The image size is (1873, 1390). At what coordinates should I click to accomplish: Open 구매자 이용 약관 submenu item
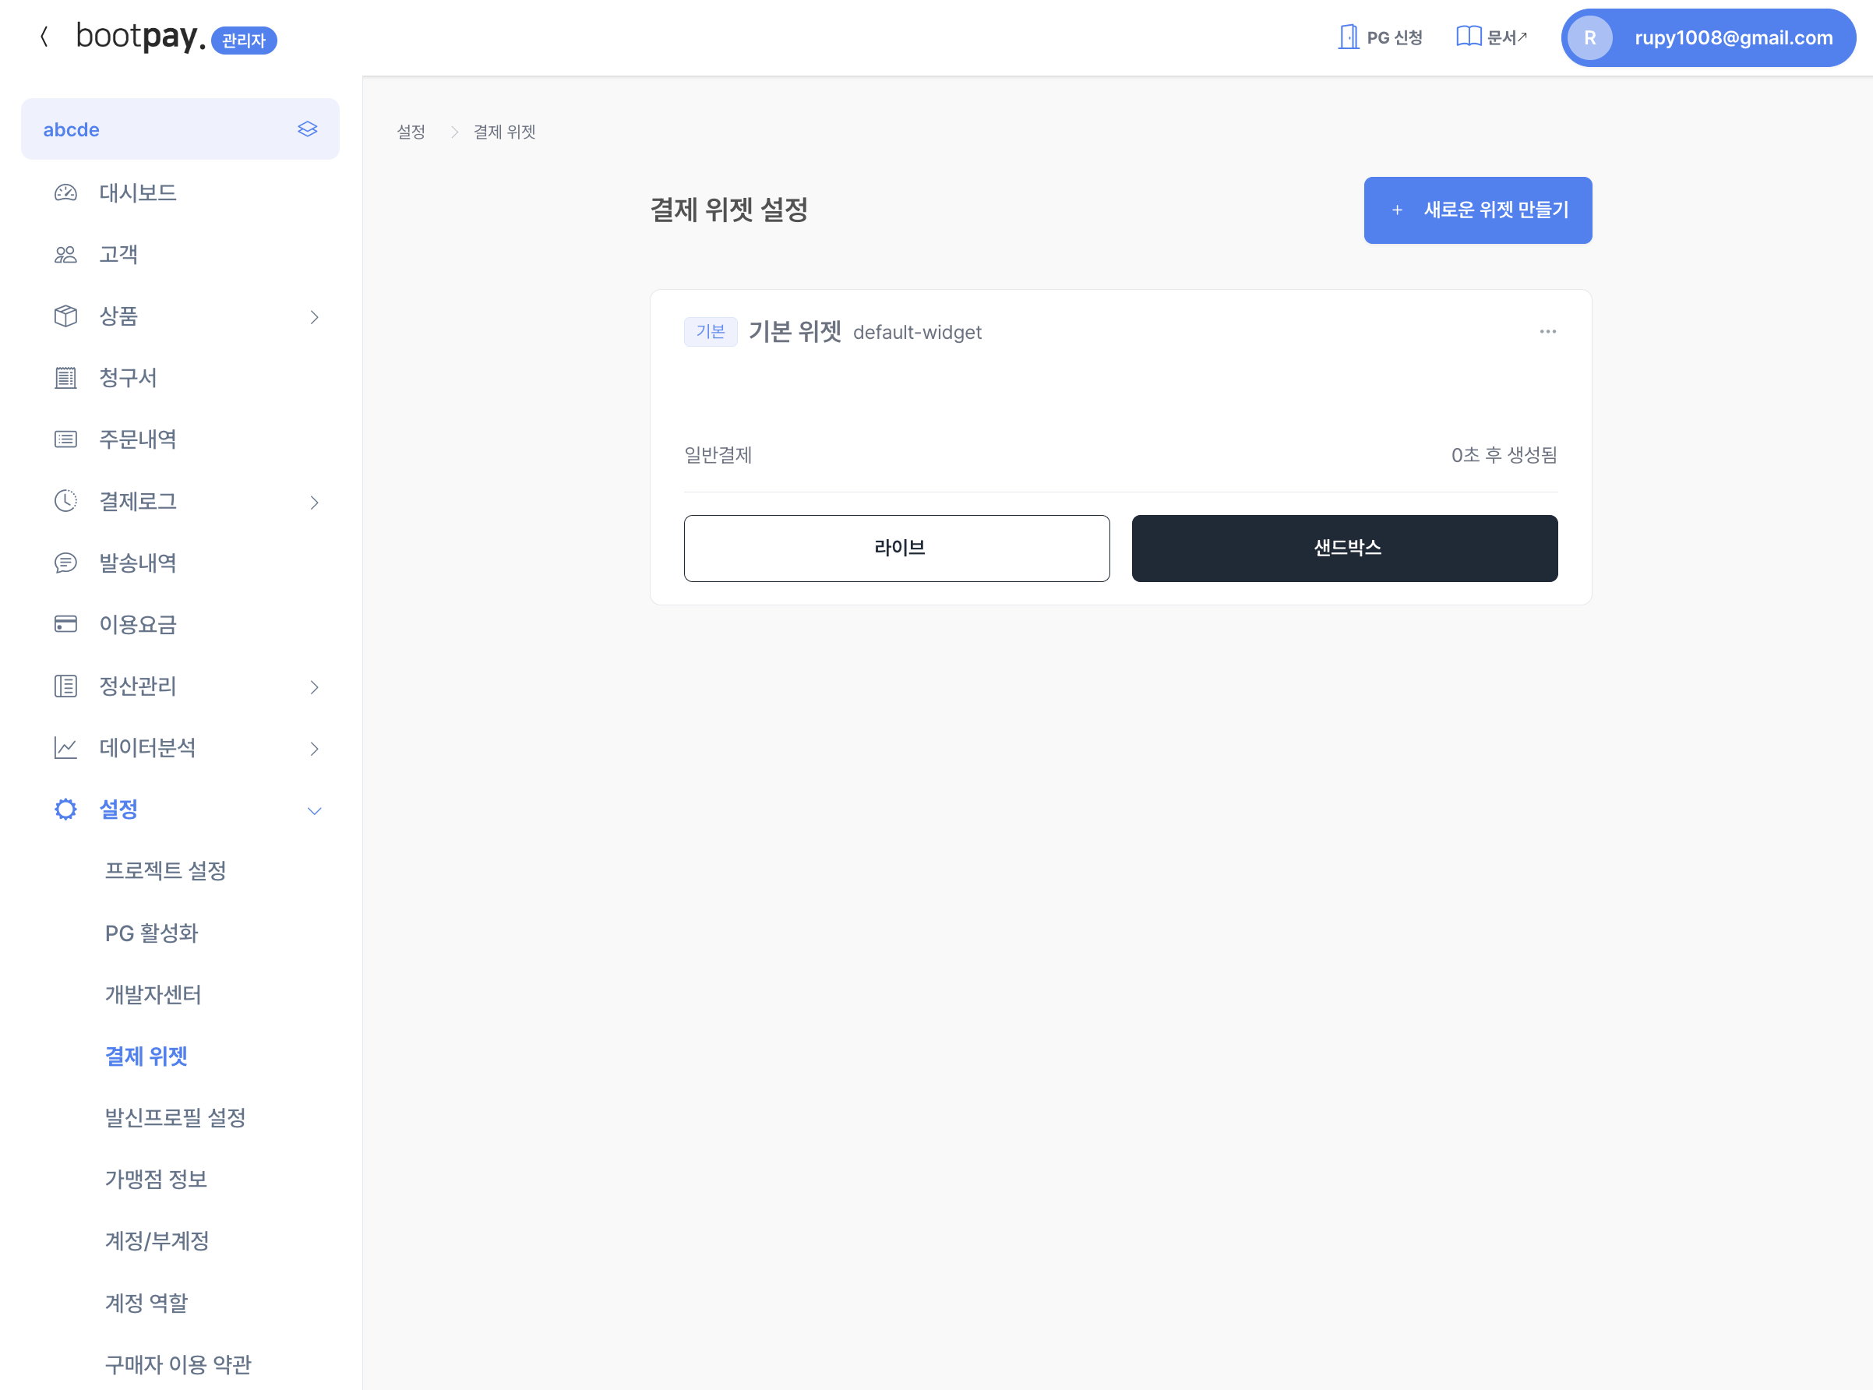pyautogui.click(x=178, y=1364)
